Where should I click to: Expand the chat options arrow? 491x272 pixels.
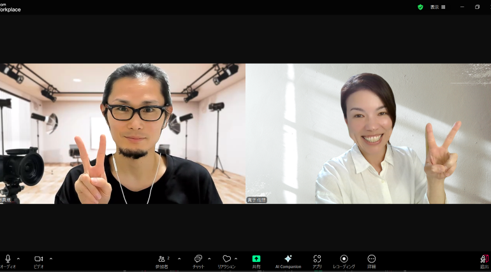tap(209, 259)
